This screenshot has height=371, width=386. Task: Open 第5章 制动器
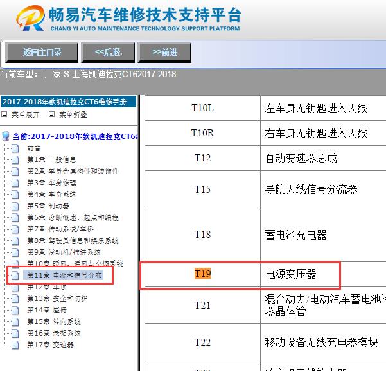point(48,206)
